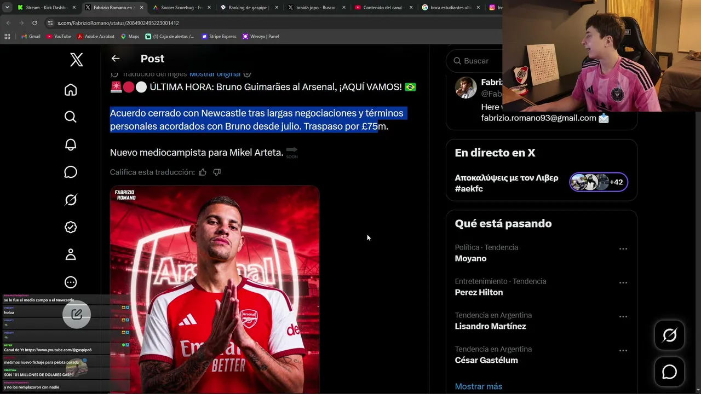Open the floating Grok button

click(670, 335)
